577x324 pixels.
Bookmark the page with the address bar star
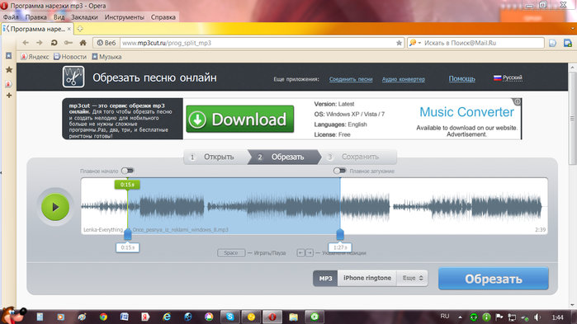click(x=399, y=43)
